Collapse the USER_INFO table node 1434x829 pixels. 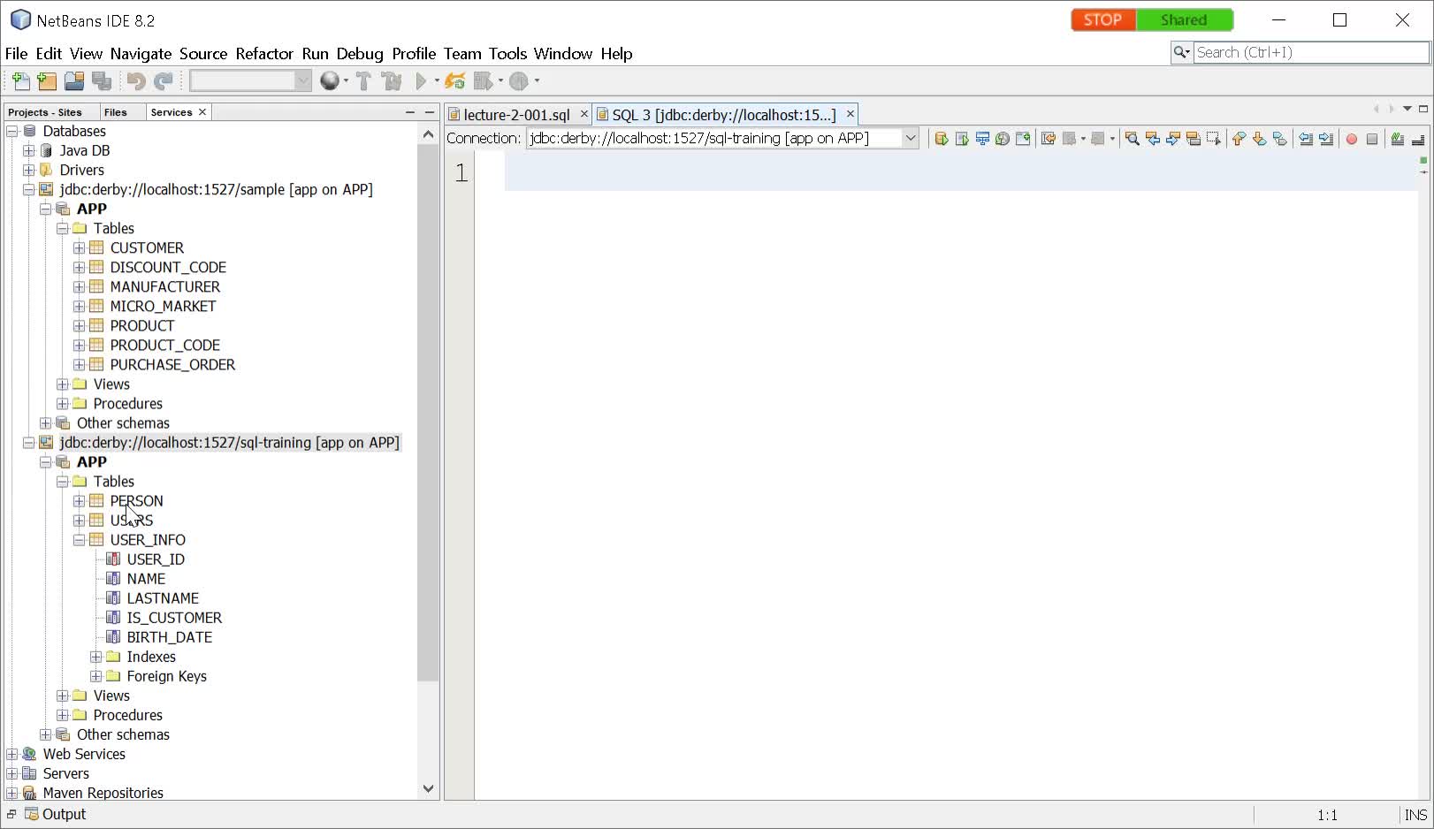80,539
